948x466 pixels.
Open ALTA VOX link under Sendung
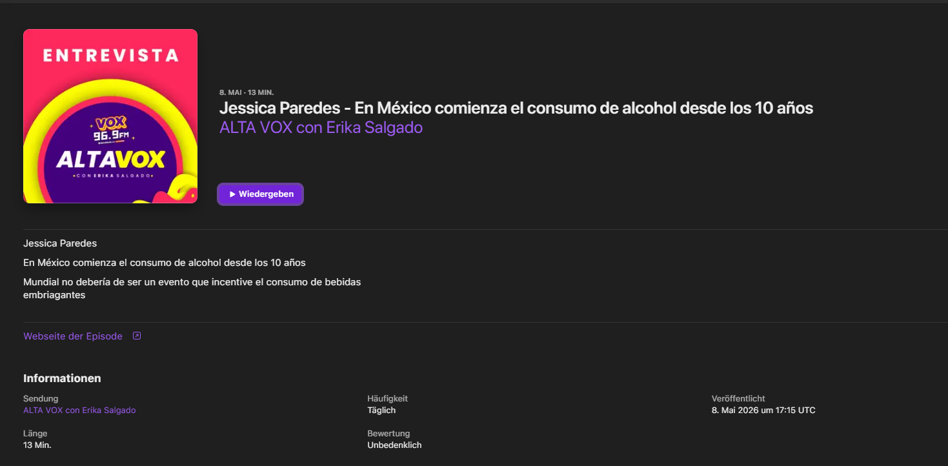(x=79, y=410)
